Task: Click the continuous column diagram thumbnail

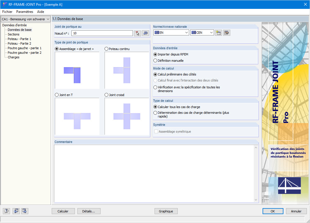Action: [x=127, y=70]
